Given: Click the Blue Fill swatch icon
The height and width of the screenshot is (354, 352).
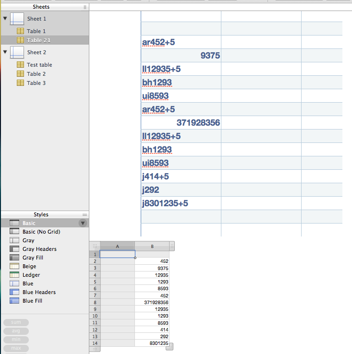Looking at the screenshot, I should click(14, 301).
